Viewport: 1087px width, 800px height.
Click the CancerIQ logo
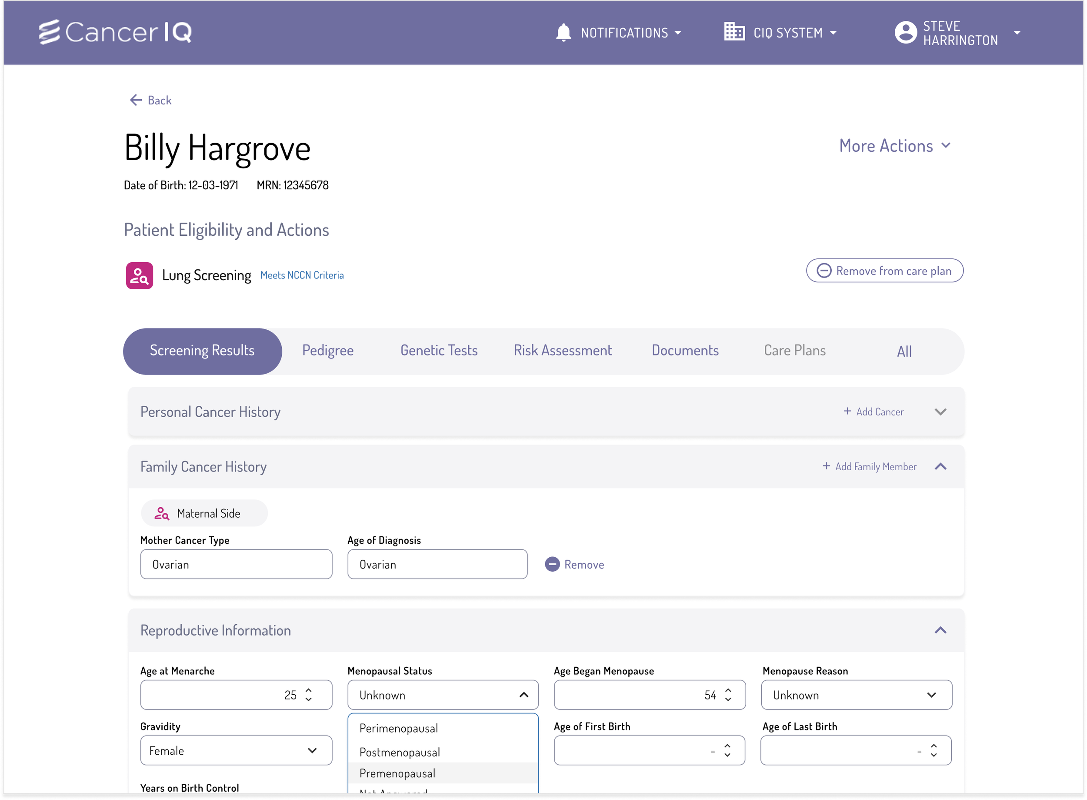coord(115,33)
